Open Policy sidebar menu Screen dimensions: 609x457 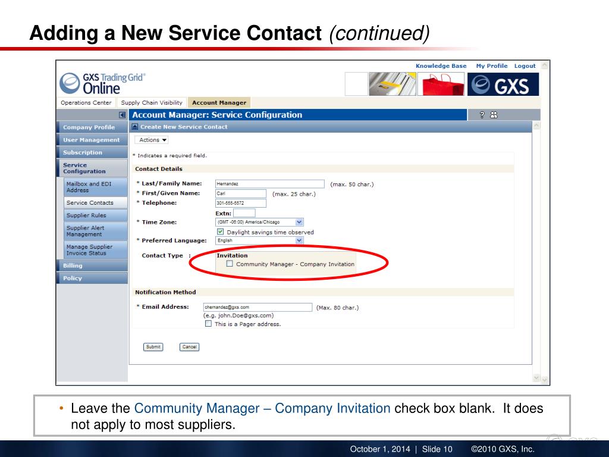tap(92, 278)
